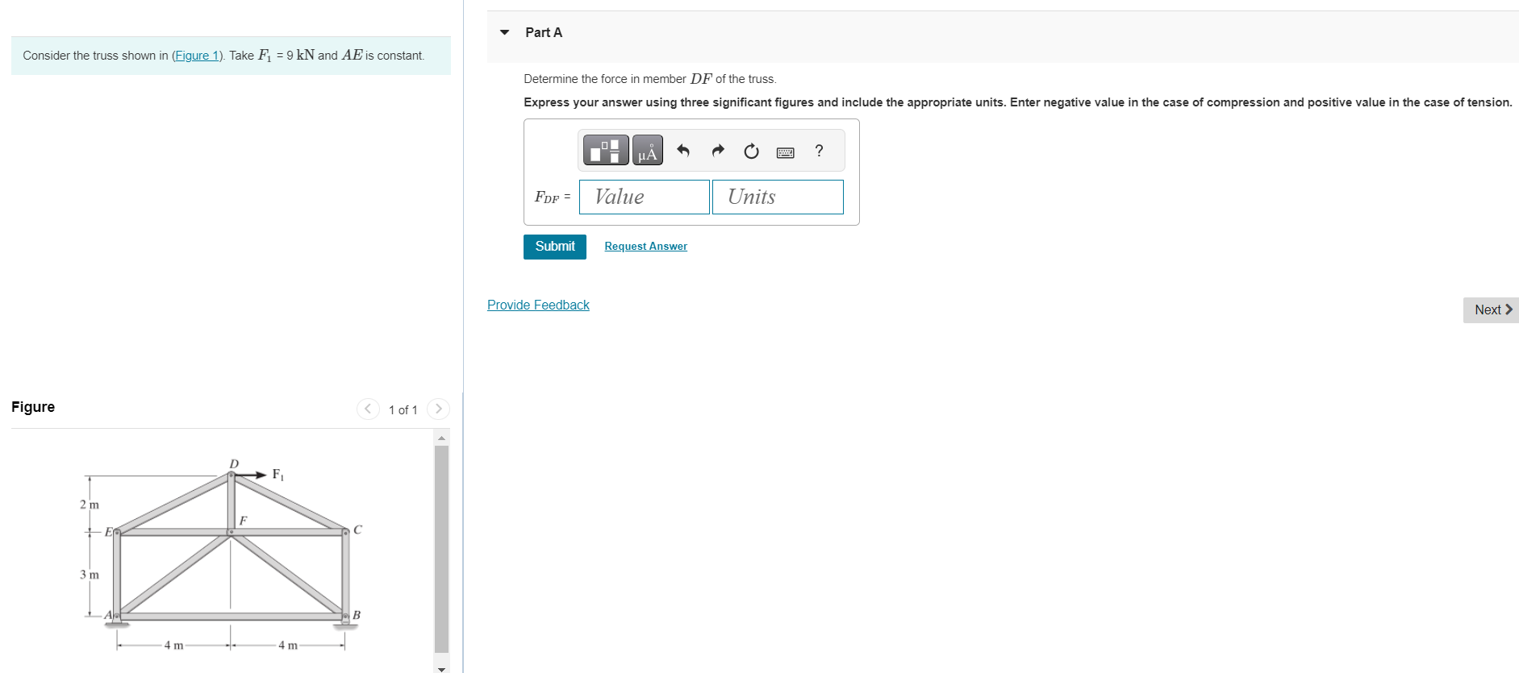Open the Request Answer link
Screen dimensions: 1519x673
point(645,247)
